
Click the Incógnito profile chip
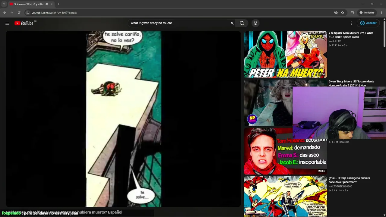click(x=367, y=13)
